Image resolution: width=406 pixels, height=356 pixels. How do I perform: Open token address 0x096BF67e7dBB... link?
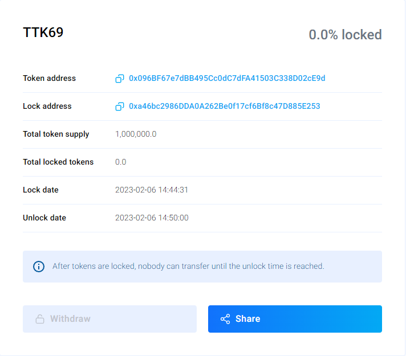pos(227,78)
